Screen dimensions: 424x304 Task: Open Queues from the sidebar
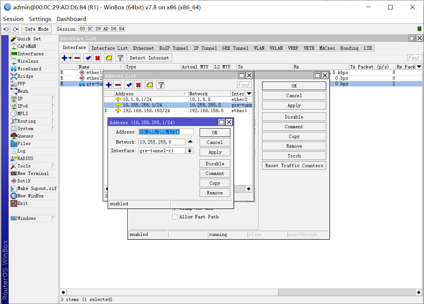(x=34, y=136)
